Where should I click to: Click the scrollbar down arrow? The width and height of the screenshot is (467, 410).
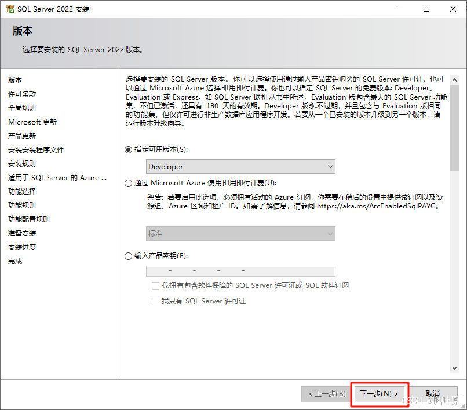point(454,368)
